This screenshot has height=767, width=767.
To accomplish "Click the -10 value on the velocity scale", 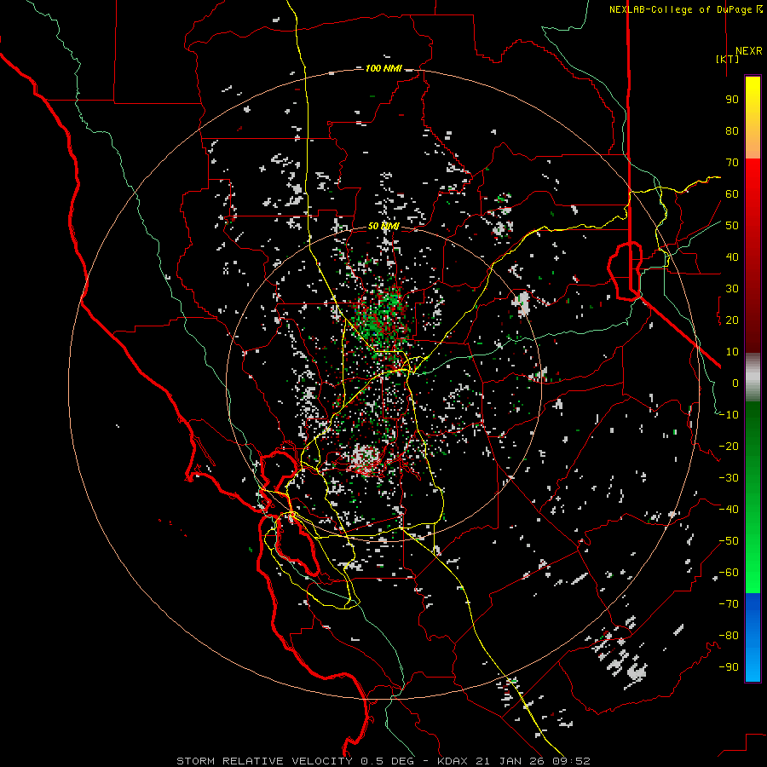I will (x=729, y=415).
